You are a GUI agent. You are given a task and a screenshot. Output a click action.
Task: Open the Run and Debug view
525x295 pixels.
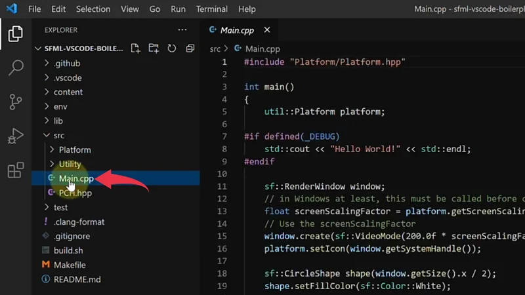[x=15, y=136]
